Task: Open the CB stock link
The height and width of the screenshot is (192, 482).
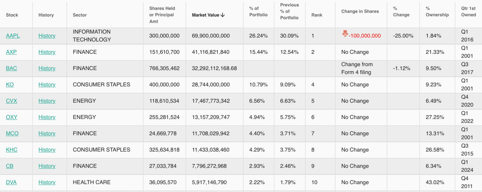Action: [10, 166]
